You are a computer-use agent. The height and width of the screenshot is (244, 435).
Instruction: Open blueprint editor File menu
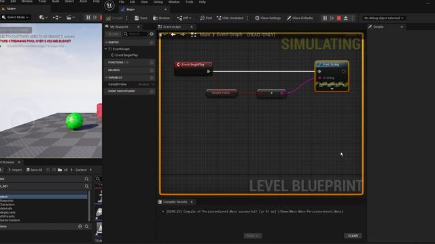pos(122,2)
